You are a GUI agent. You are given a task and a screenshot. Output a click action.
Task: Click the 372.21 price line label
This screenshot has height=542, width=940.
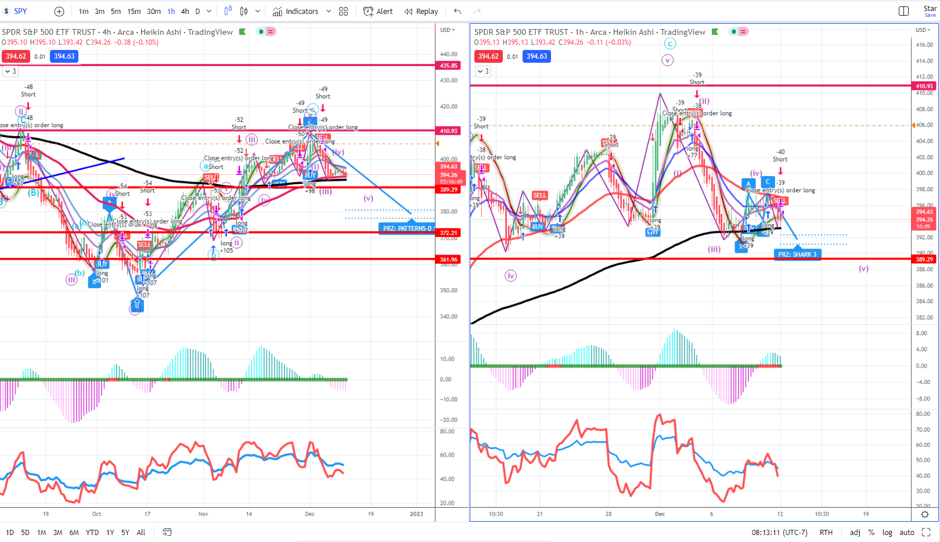coord(448,233)
